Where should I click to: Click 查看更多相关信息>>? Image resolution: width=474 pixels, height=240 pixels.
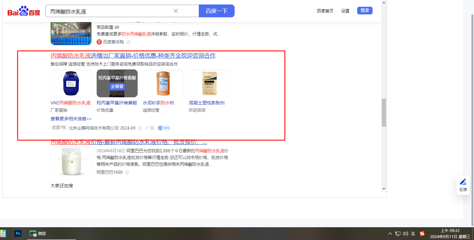pos(71,119)
